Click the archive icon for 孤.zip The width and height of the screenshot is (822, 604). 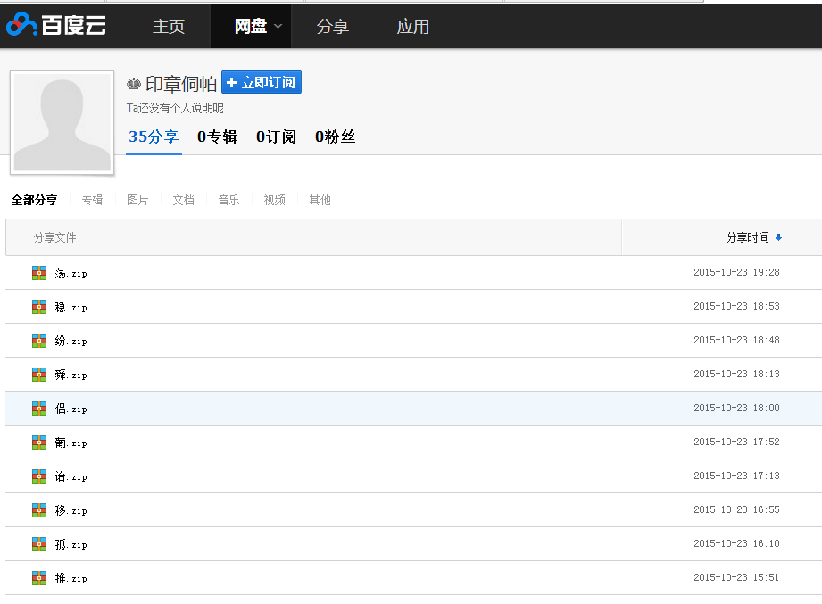point(38,544)
